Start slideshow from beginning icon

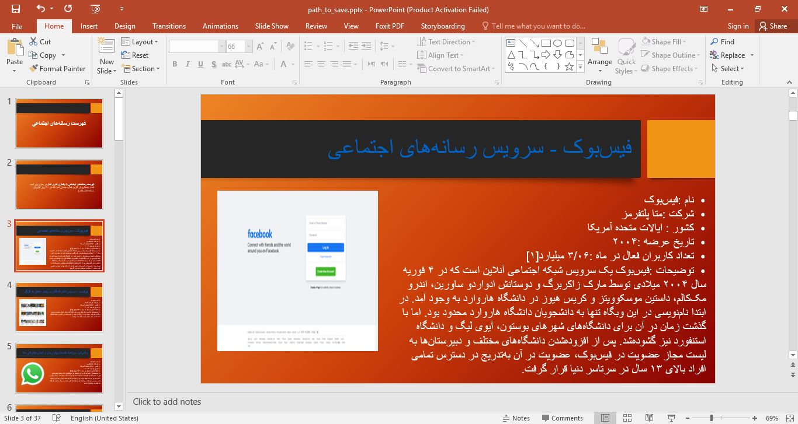point(95,9)
